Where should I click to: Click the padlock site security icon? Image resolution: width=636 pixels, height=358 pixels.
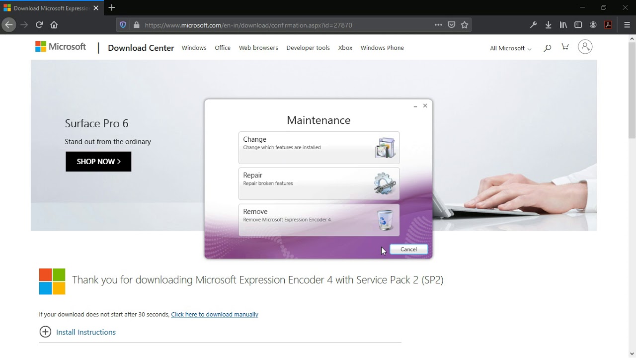pos(137,25)
